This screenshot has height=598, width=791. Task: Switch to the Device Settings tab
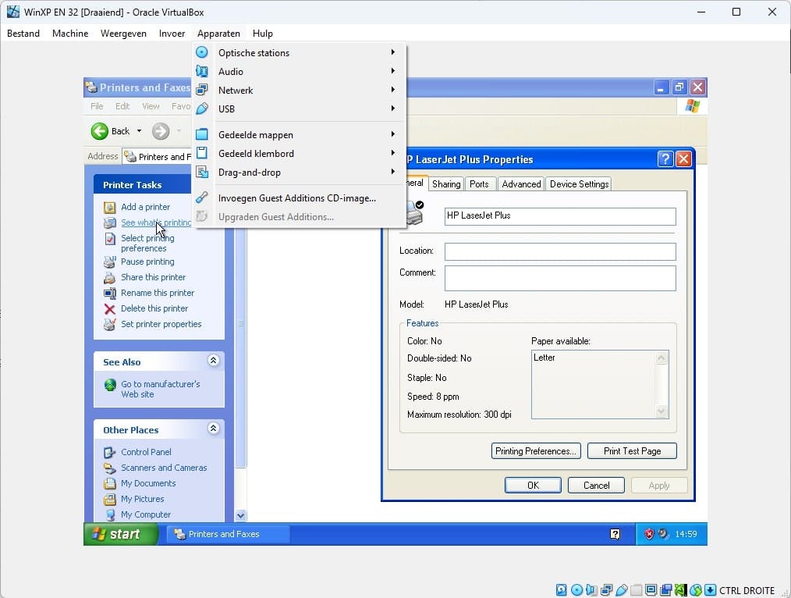pos(579,184)
